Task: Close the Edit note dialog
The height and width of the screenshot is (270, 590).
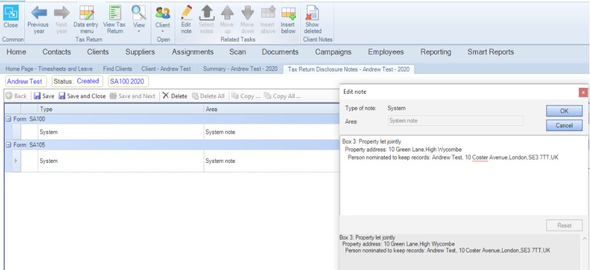Action: tap(583, 92)
